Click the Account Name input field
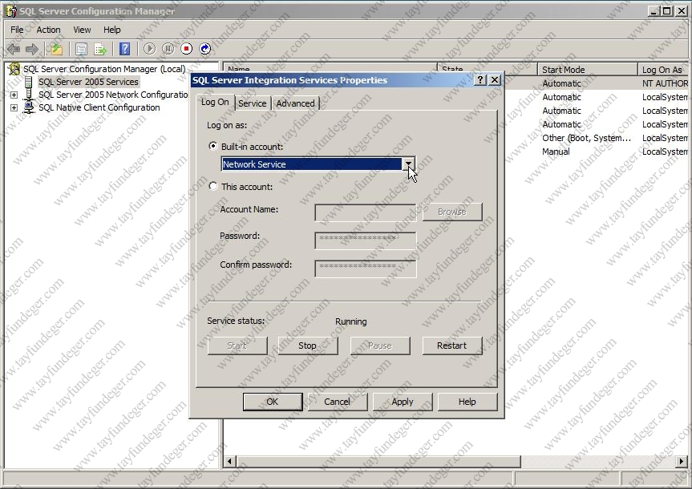 click(x=366, y=212)
